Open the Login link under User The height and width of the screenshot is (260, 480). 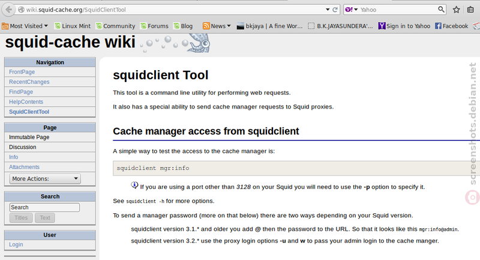coord(16,244)
